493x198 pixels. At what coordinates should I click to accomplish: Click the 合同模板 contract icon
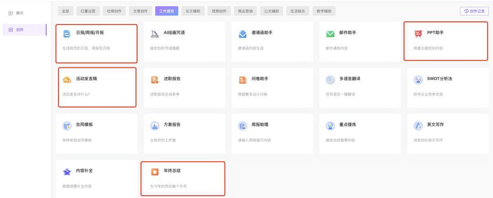tap(67, 126)
